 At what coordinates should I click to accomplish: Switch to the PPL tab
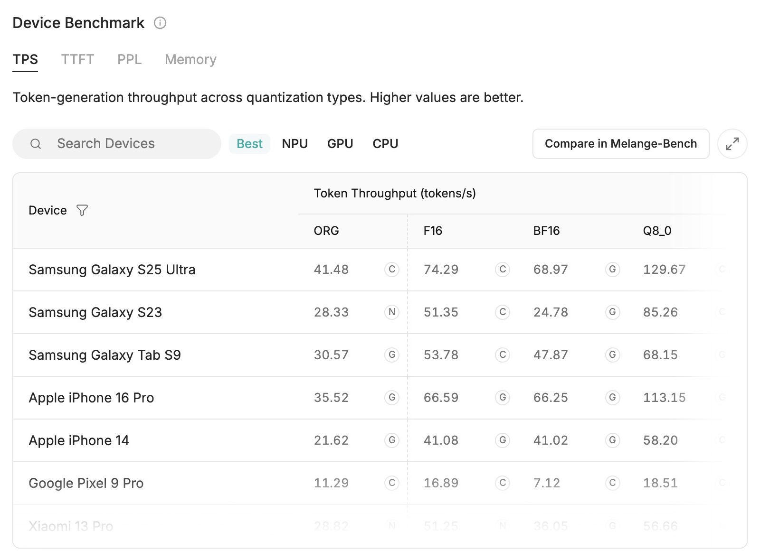pos(129,60)
